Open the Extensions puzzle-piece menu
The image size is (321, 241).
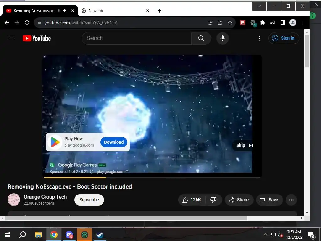(x=263, y=23)
